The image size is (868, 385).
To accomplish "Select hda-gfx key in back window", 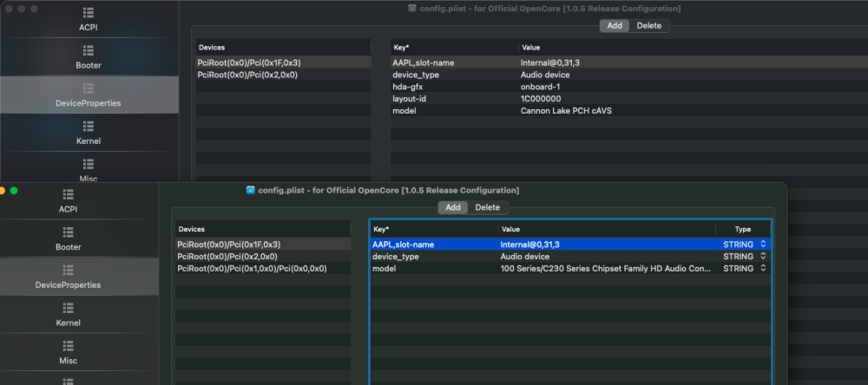I will (x=407, y=87).
